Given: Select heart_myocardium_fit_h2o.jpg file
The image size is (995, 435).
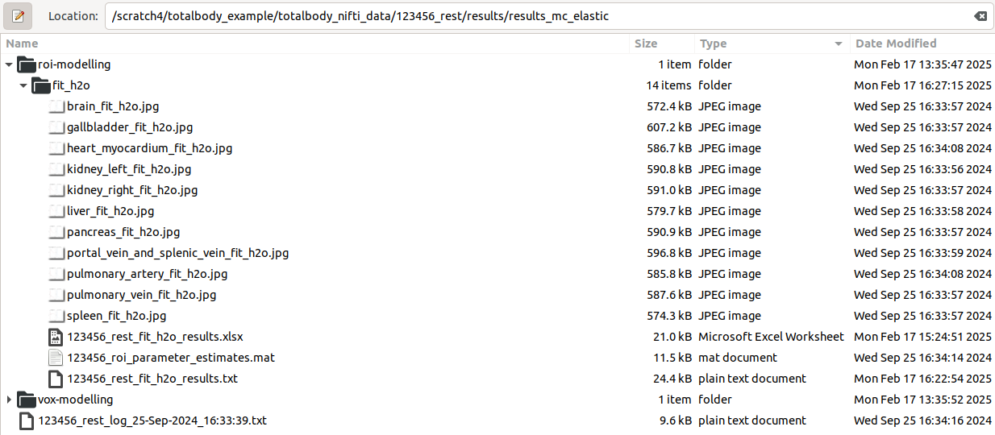Looking at the screenshot, I should [149, 148].
